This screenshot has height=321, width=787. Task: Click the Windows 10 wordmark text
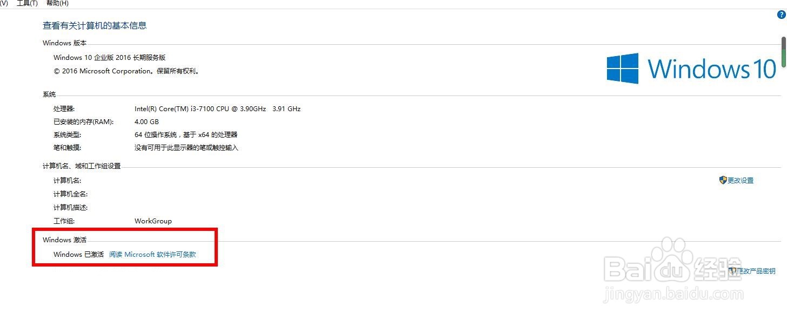click(712, 69)
